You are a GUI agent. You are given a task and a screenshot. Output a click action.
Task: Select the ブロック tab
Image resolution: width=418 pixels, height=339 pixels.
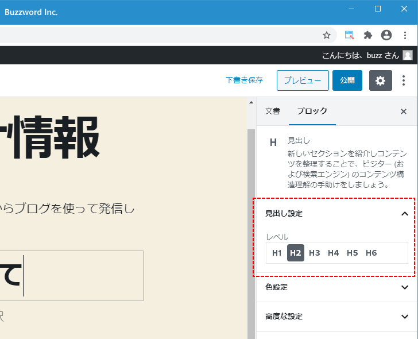(x=312, y=111)
